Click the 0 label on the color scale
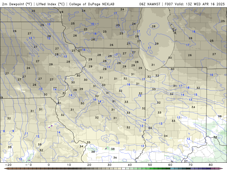The height and width of the screenshot is (170, 227). pos(49,165)
